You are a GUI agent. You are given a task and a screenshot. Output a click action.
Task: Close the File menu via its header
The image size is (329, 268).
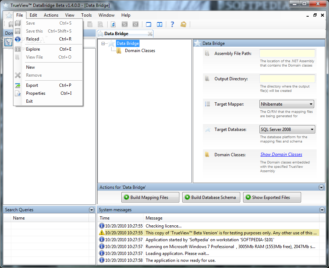[x=20, y=15]
